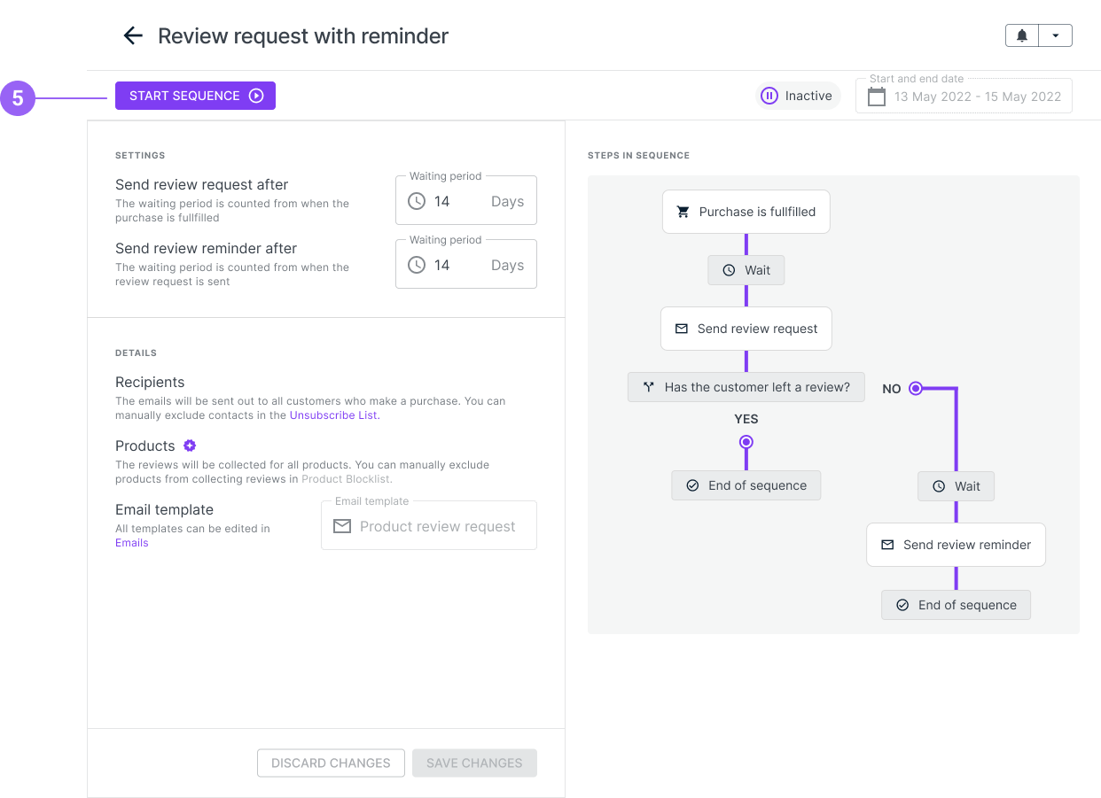1101x798 pixels.
Task: Open the Emails link
Action: point(132,543)
